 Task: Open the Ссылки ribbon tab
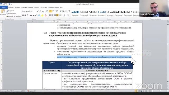coord(37,7)
